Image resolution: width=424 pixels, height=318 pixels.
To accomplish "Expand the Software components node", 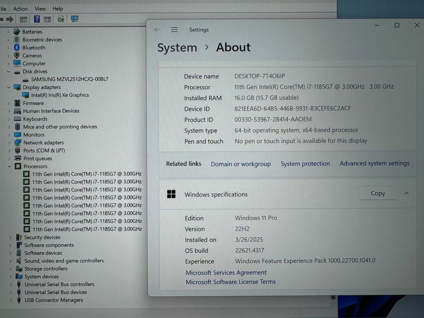I will point(10,245).
